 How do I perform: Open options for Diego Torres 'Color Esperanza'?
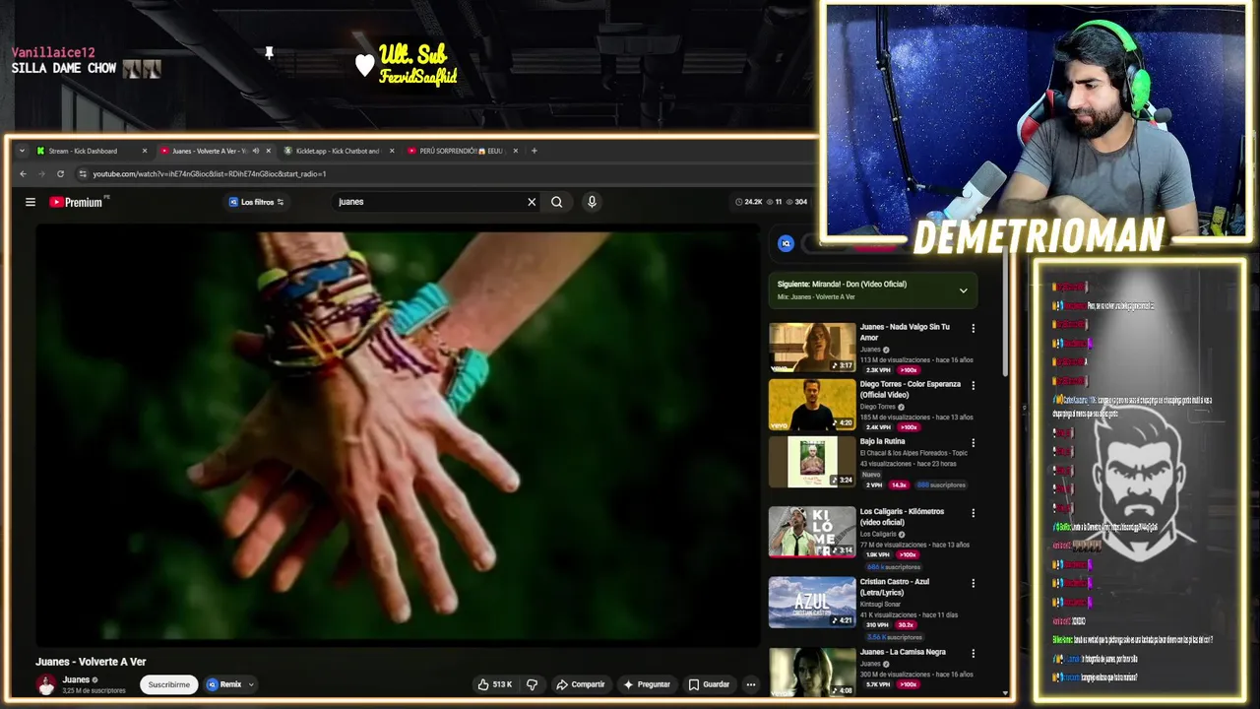974,386
